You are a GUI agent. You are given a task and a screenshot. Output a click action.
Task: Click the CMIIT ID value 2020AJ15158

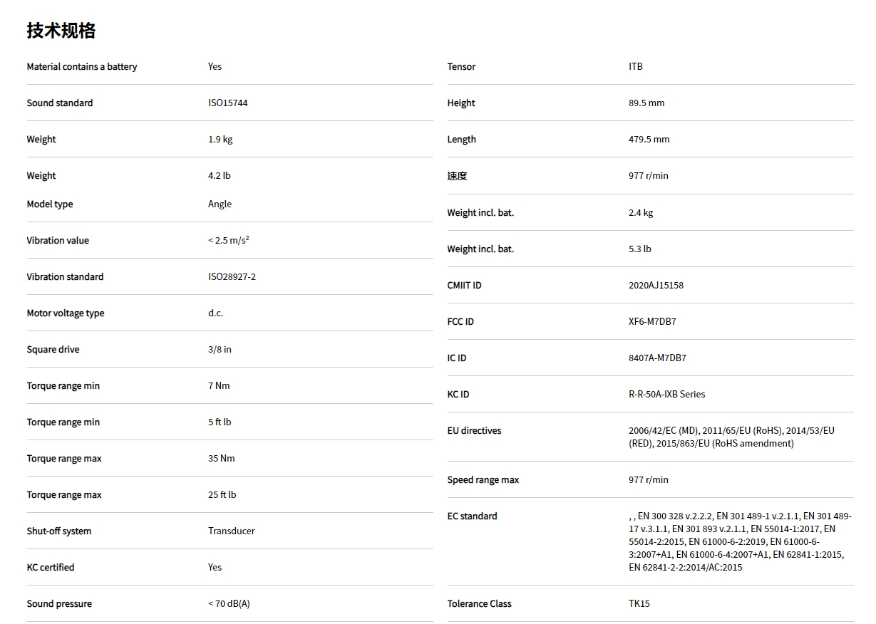tap(656, 286)
